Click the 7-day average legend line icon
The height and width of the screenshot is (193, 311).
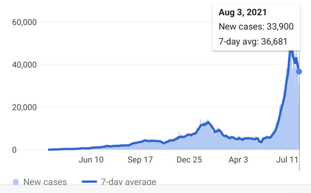click(91, 181)
